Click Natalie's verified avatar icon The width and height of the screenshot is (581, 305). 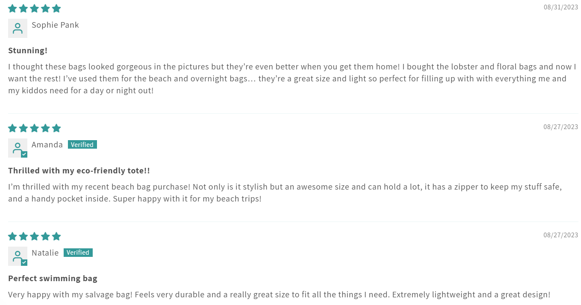[x=18, y=256]
